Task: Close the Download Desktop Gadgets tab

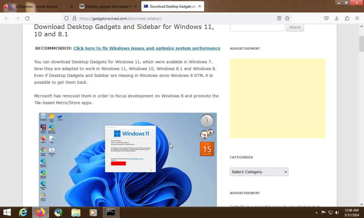Action: (199, 6)
